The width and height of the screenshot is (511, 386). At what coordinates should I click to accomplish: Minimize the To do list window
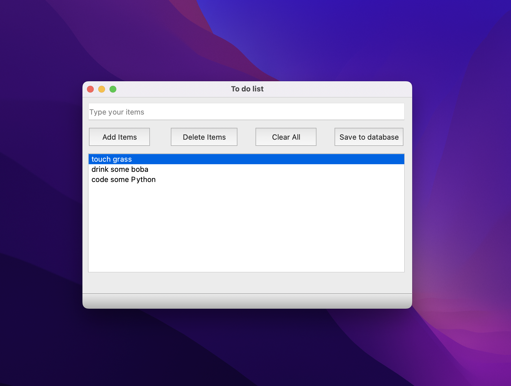pyautogui.click(x=102, y=89)
